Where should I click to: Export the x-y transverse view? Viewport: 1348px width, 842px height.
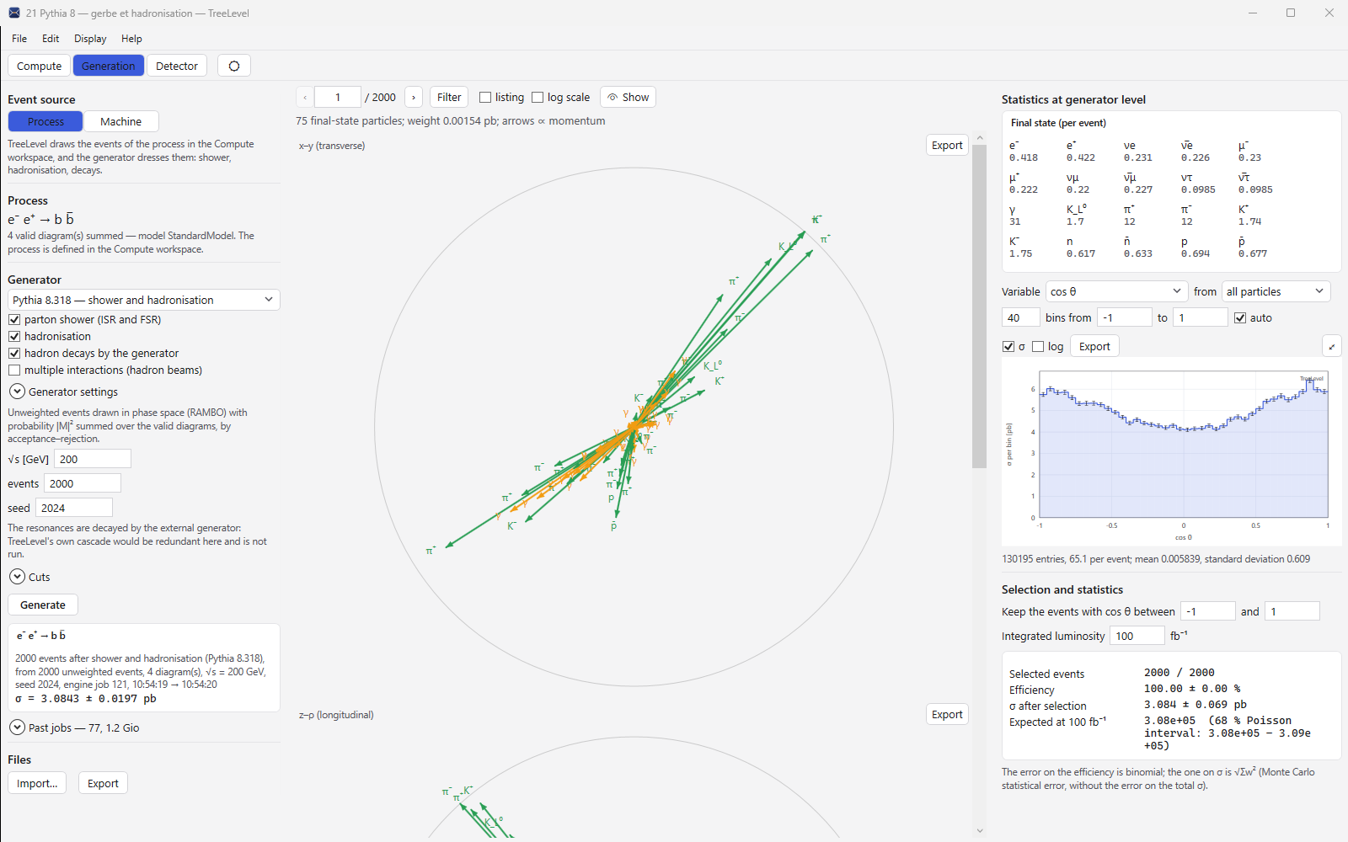pos(947,145)
